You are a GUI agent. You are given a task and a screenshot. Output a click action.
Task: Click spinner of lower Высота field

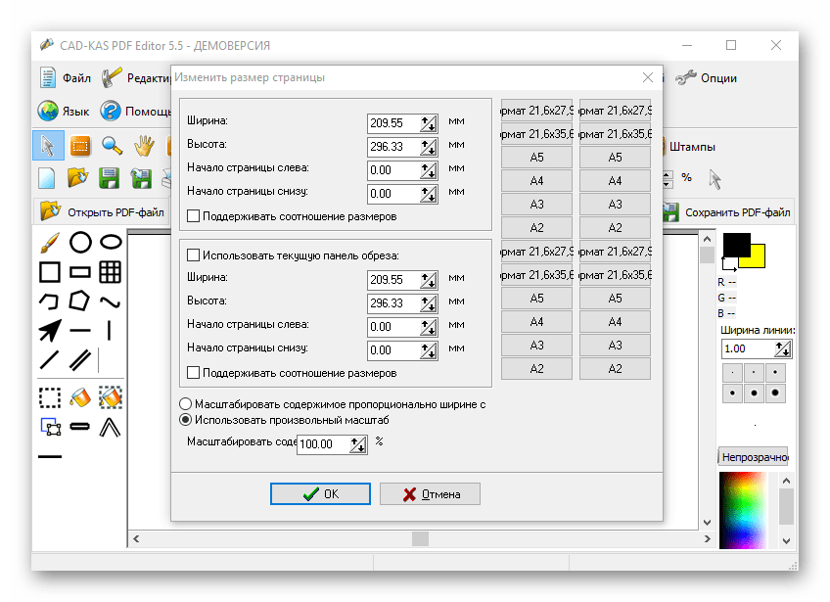click(429, 303)
